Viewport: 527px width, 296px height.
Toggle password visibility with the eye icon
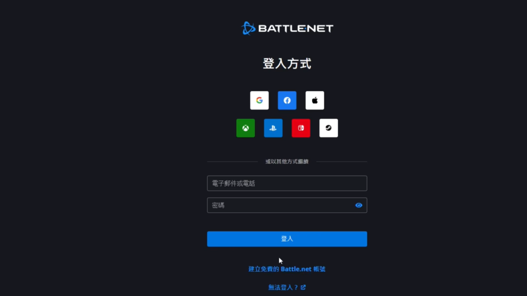tap(359, 206)
